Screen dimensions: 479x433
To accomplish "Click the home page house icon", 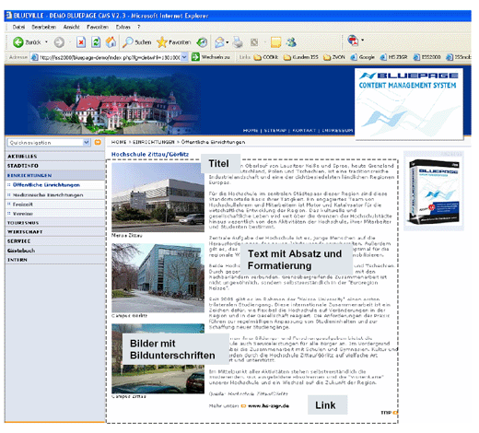I will click(111, 42).
